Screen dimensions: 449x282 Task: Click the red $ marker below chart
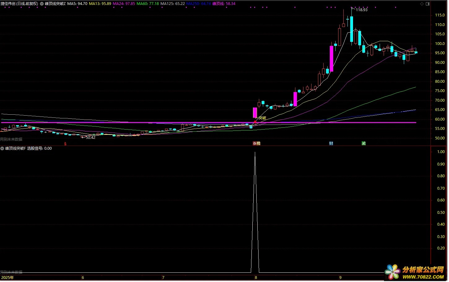tap(65, 144)
